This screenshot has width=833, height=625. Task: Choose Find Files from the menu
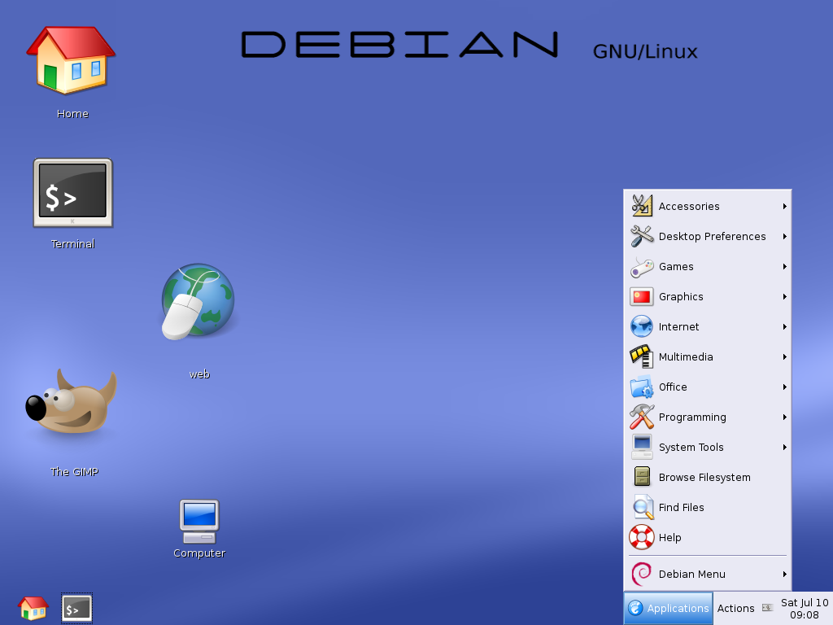click(x=708, y=507)
